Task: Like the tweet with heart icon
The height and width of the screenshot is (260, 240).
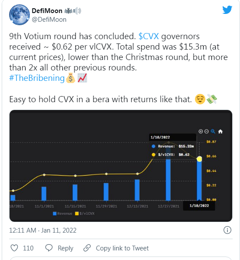Action: pos(14,248)
